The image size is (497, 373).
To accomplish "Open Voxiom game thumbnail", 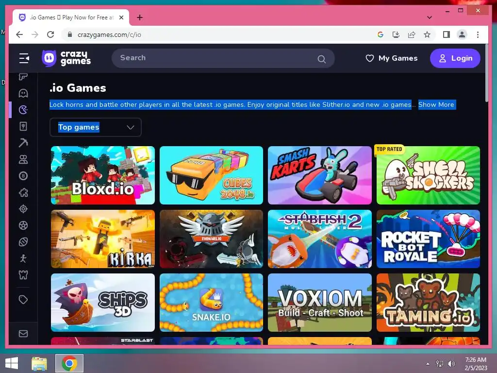I will point(320,303).
